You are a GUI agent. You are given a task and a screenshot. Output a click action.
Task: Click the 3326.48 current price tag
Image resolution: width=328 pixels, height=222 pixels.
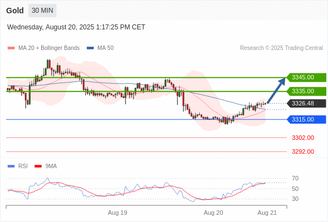point(306,103)
